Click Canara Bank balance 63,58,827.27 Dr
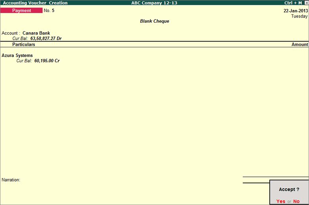Viewport: 309px width, 205px height. (46, 39)
